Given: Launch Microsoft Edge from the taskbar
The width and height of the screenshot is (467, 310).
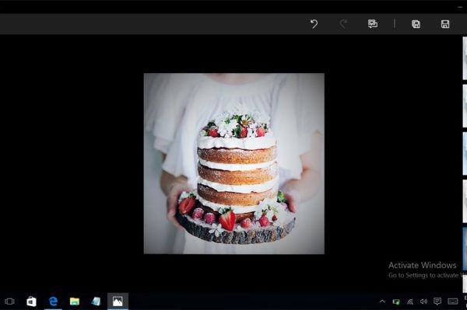Looking at the screenshot, I should click(53, 301).
